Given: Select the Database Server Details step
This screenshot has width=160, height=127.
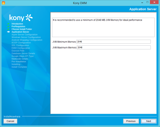Looking at the screenshot, I should pos(23,53).
